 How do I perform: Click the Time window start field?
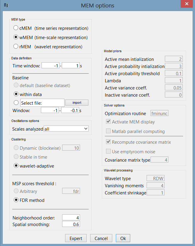[x=50, y=66]
